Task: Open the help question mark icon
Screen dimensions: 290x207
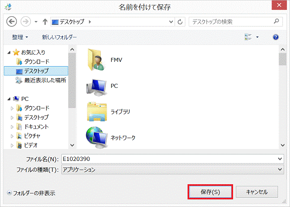Action: point(275,37)
